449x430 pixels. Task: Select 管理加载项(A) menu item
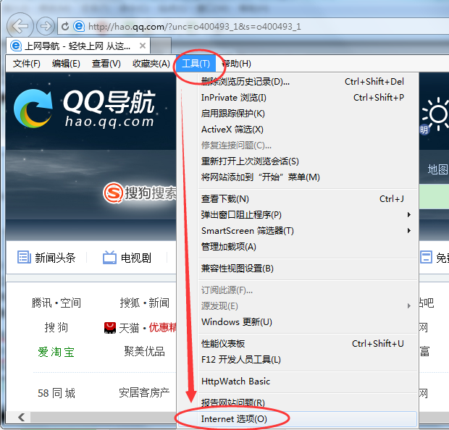coord(228,247)
